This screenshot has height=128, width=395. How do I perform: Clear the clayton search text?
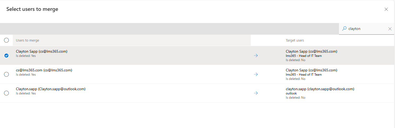point(390,29)
